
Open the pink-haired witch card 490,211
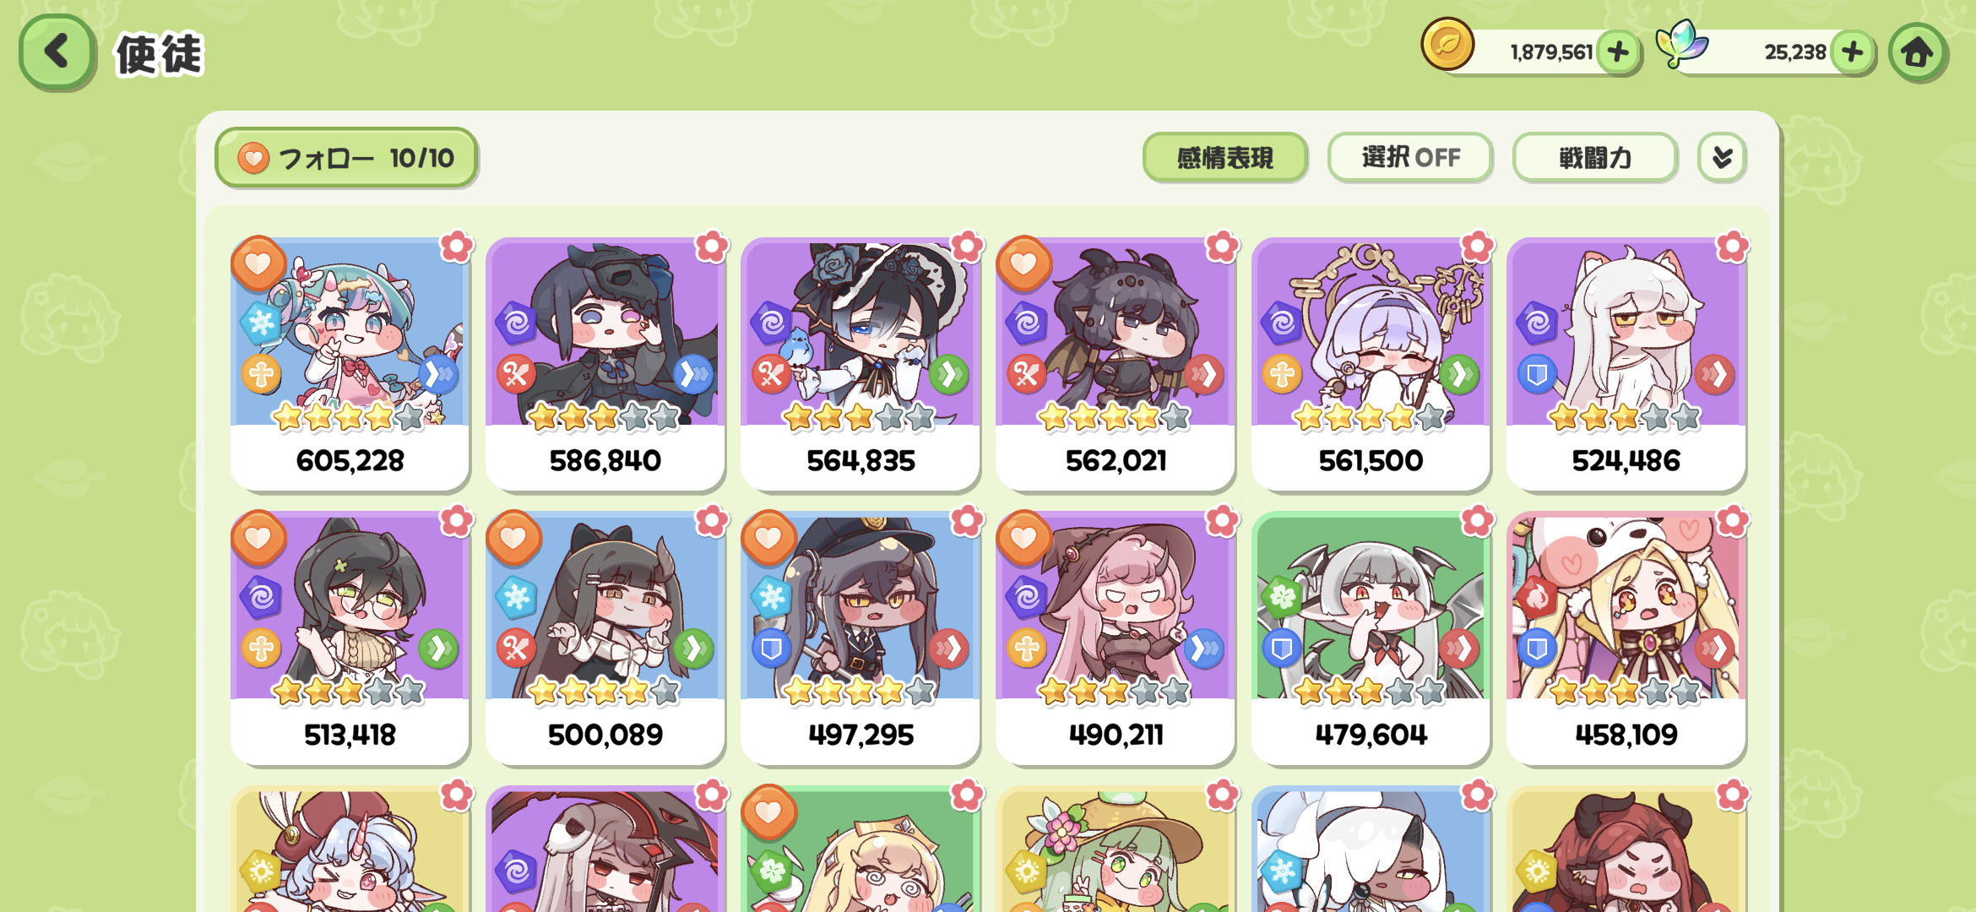pyautogui.click(x=1116, y=638)
